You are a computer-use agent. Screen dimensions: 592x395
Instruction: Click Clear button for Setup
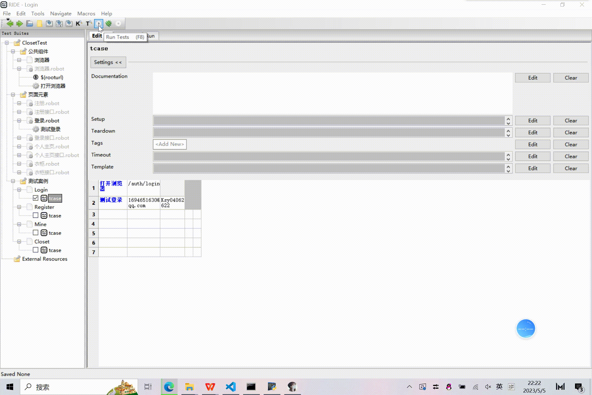571,121
